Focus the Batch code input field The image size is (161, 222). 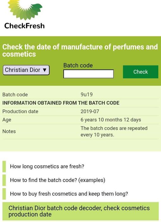point(88,74)
